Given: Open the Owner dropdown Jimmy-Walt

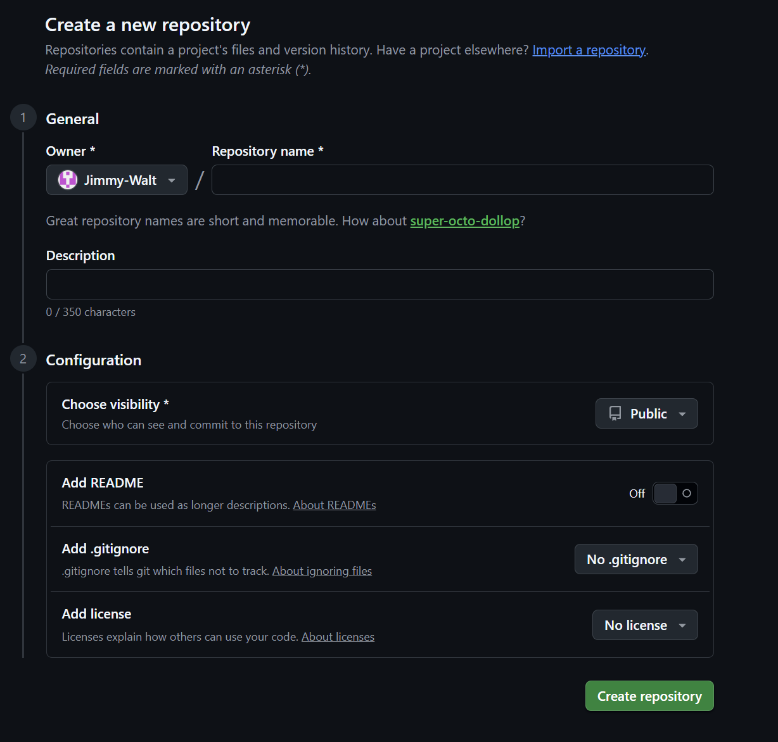Looking at the screenshot, I should (117, 180).
